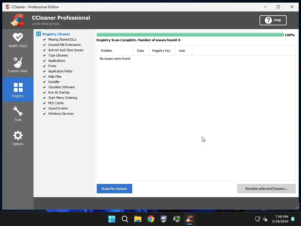Click the network display tray icon
The width and height of the screenshot is (301, 226).
coord(257,219)
